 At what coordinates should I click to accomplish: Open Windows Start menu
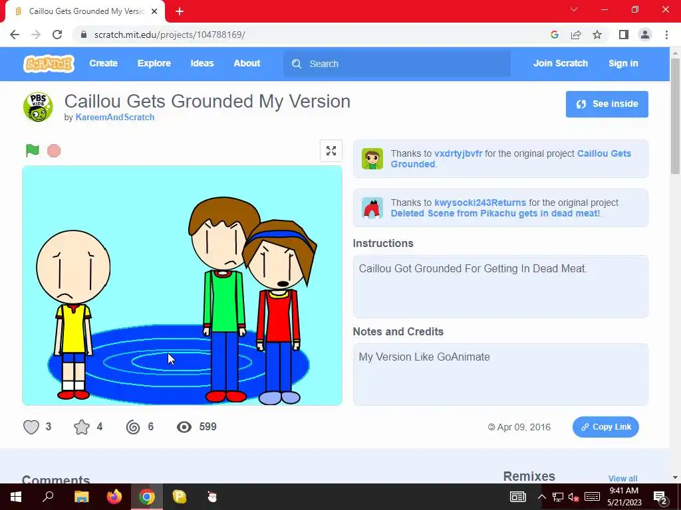[x=16, y=497]
